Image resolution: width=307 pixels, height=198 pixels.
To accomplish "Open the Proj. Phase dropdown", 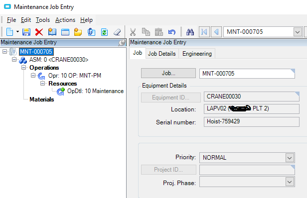I will (290, 182).
